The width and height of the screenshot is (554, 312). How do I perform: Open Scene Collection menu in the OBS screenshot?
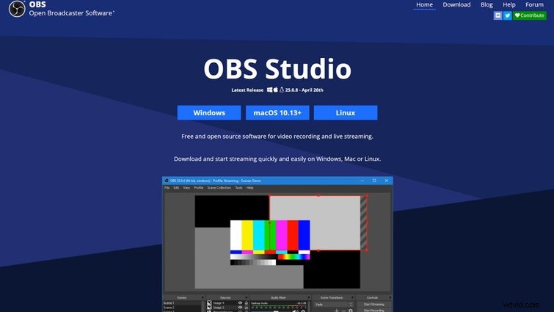click(219, 188)
